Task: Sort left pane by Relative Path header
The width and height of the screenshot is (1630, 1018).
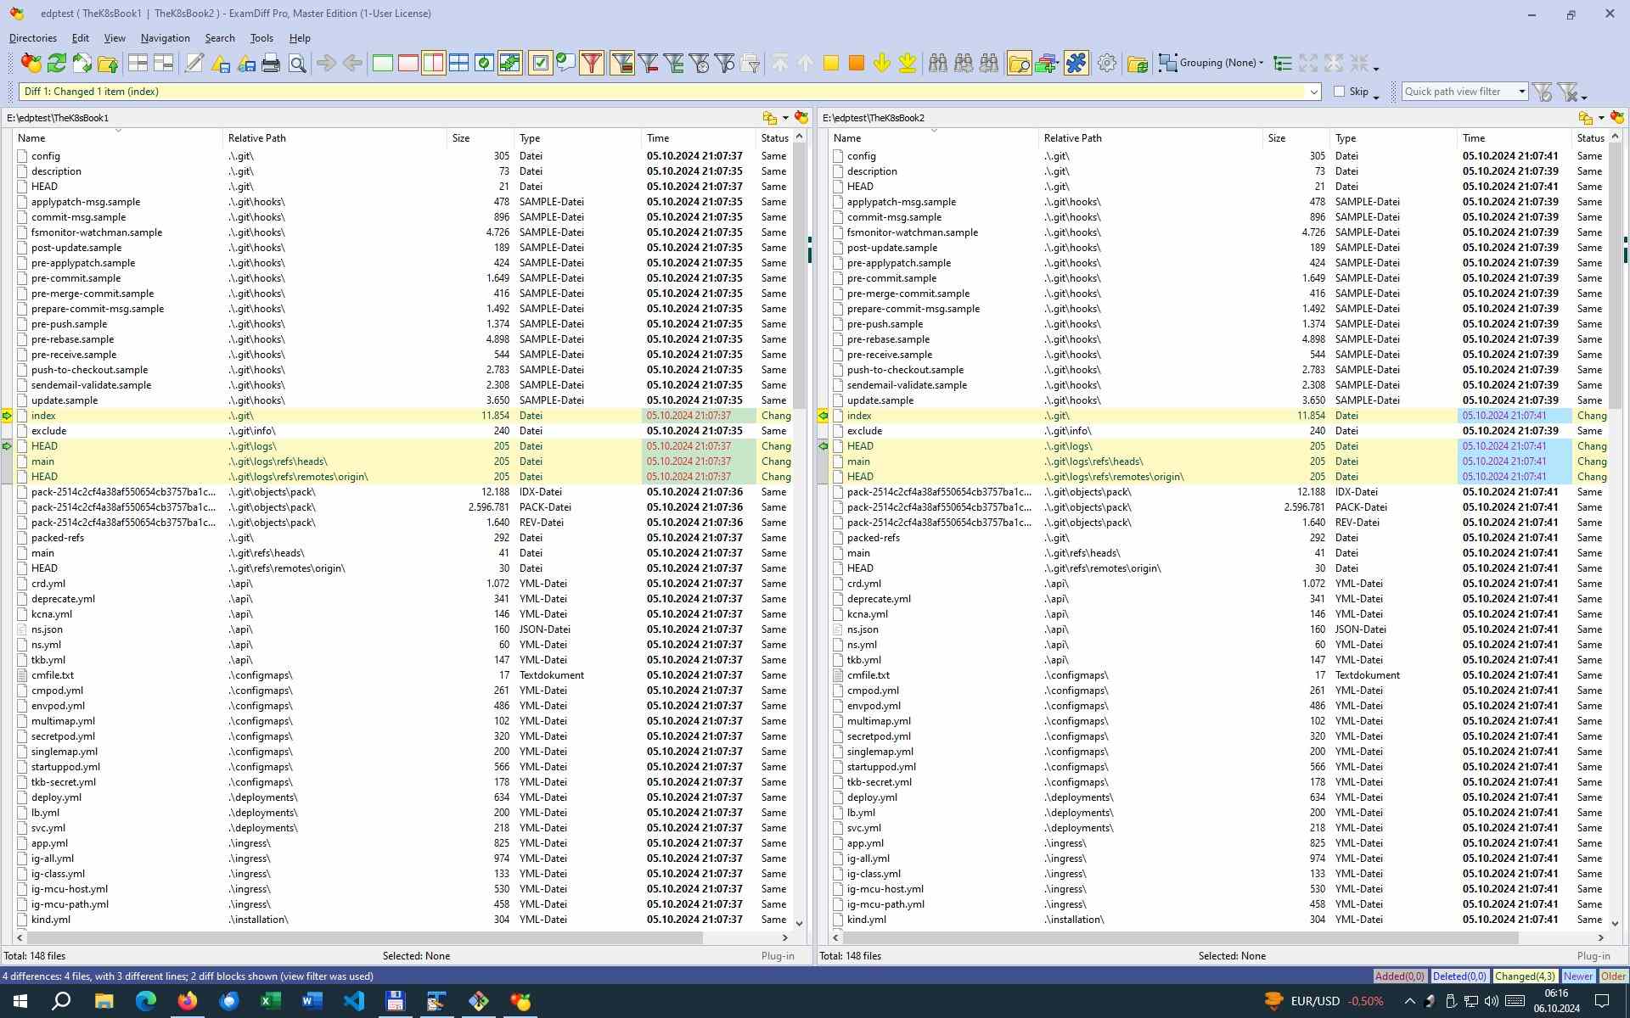Action: point(335,138)
